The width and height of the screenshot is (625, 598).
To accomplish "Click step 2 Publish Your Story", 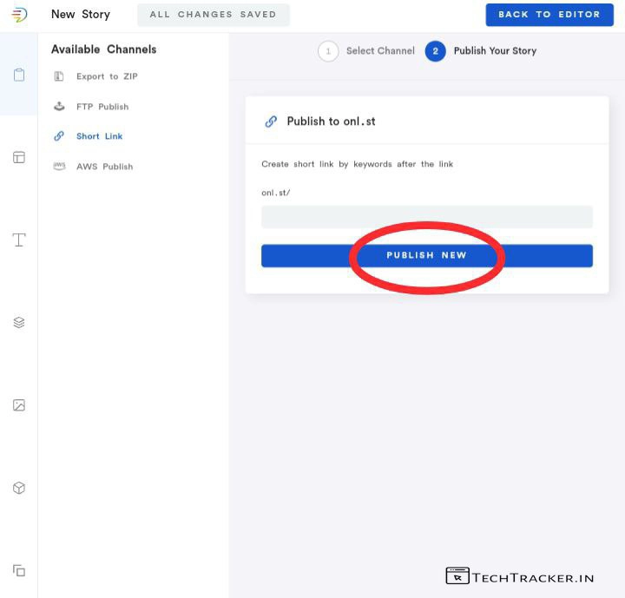I will (x=483, y=51).
